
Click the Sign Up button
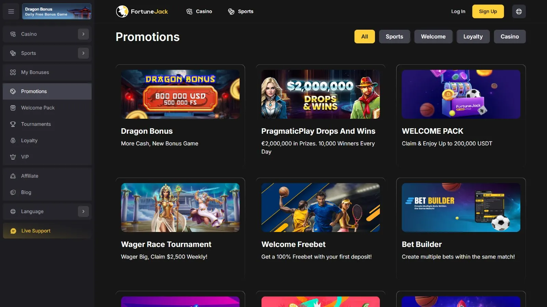point(488,11)
